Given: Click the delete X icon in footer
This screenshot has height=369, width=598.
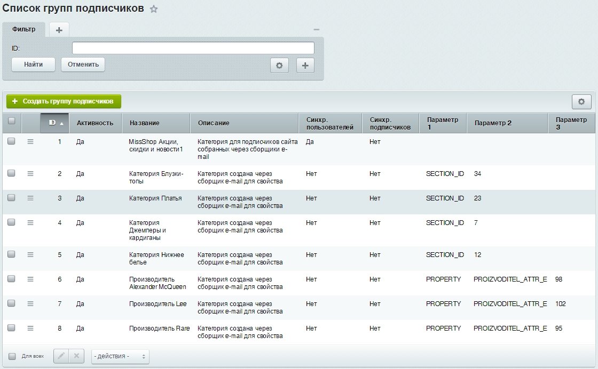Looking at the screenshot, I should click(76, 356).
